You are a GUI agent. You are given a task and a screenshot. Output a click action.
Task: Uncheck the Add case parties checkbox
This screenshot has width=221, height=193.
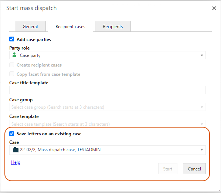point(12,39)
